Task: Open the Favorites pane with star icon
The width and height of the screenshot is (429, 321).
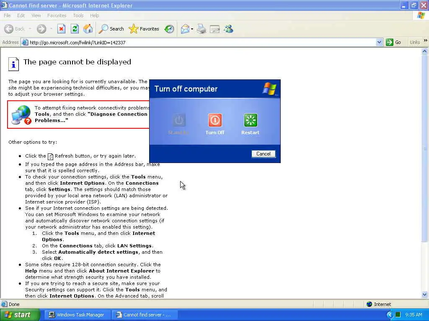Action: [x=144, y=29]
